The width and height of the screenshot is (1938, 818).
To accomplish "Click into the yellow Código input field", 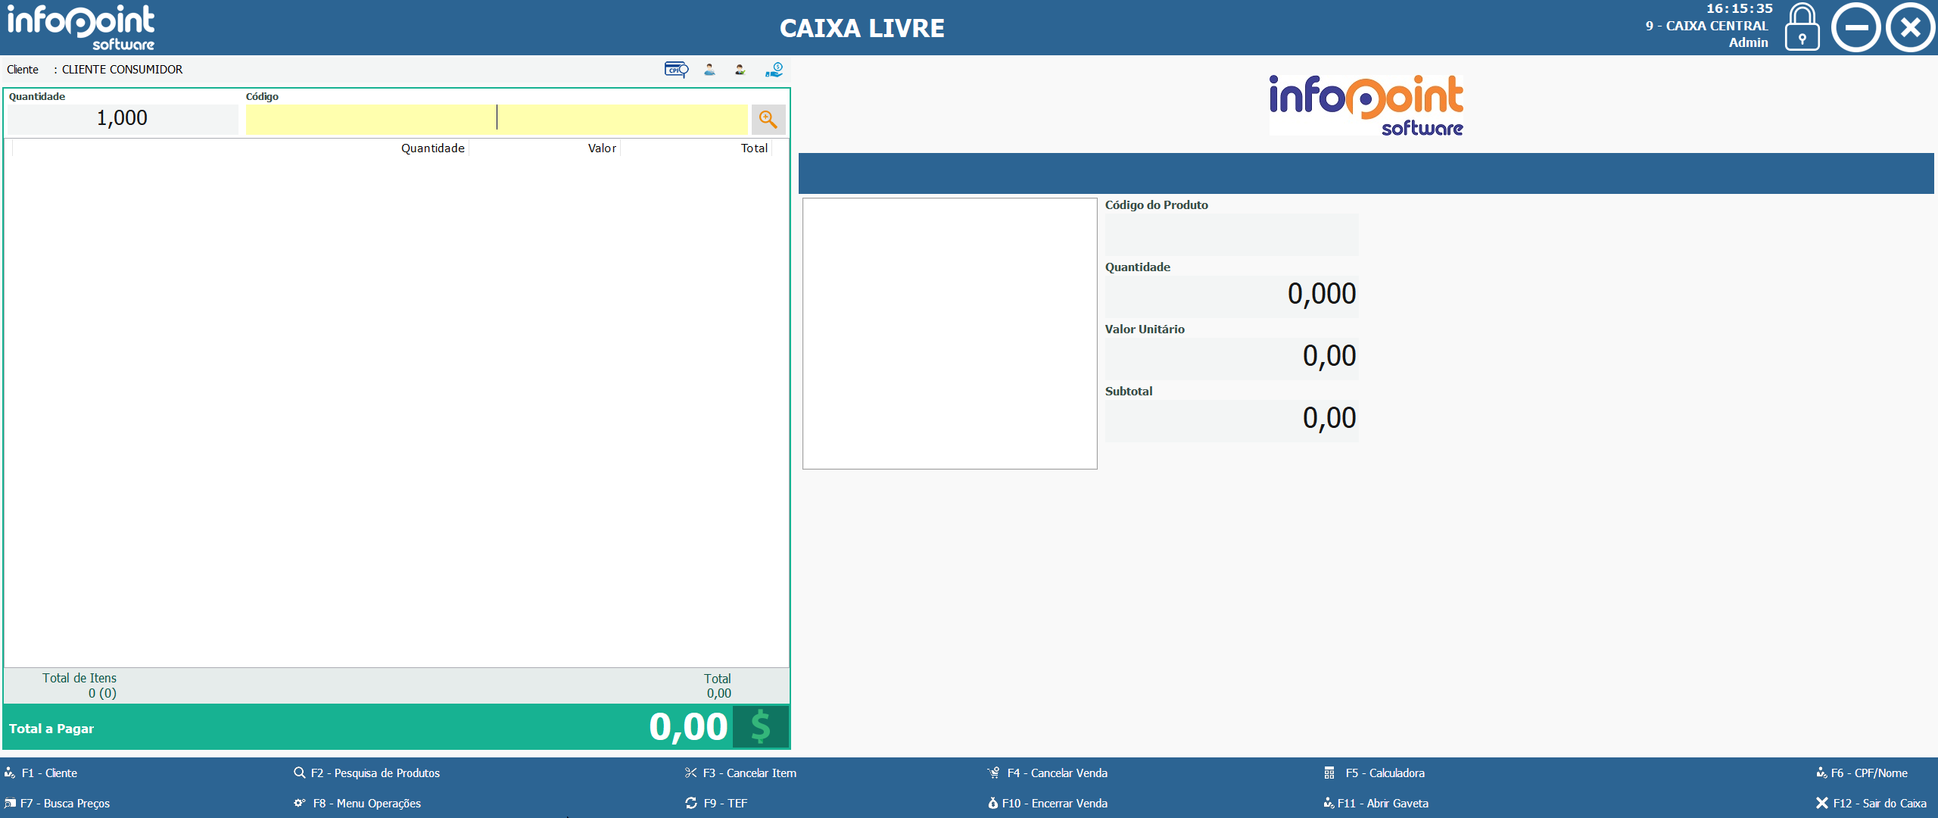I will pyautogui.click(x=496, y=119).
